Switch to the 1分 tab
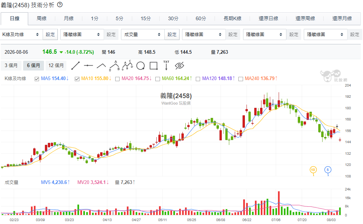363x224 pixels. [95, 18]
